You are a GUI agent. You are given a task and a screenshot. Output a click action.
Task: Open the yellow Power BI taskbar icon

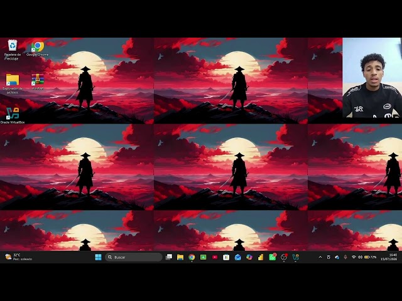pyautogui.click(x=261, y=257)
